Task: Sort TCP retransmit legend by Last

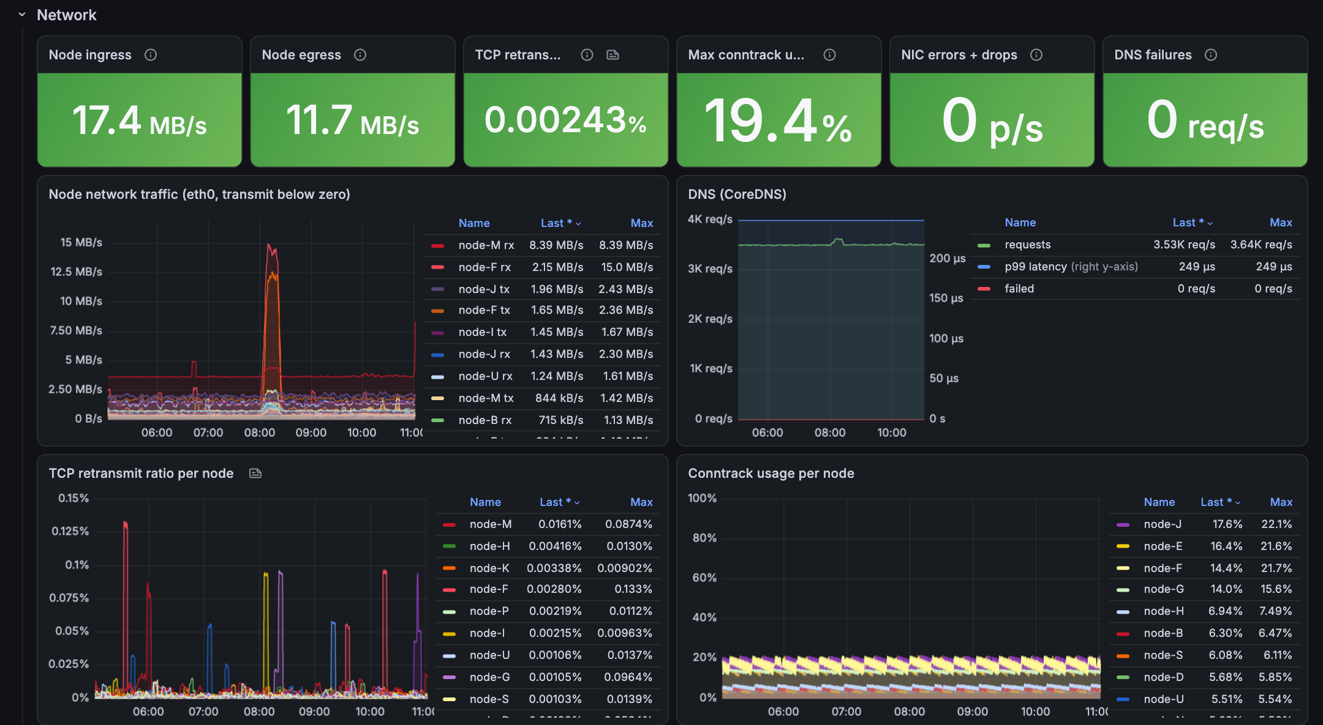Action: point(559,502)
